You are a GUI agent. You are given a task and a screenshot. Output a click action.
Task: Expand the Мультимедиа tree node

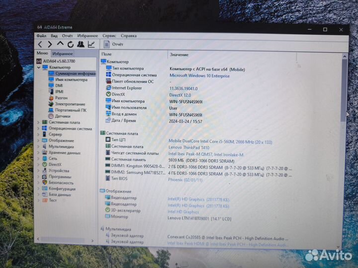coord(38,146)
